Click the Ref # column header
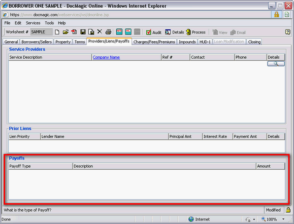Image resolution: width=294 pixels, height=224 pixels. pyautogui.click(x=176, y=57)
